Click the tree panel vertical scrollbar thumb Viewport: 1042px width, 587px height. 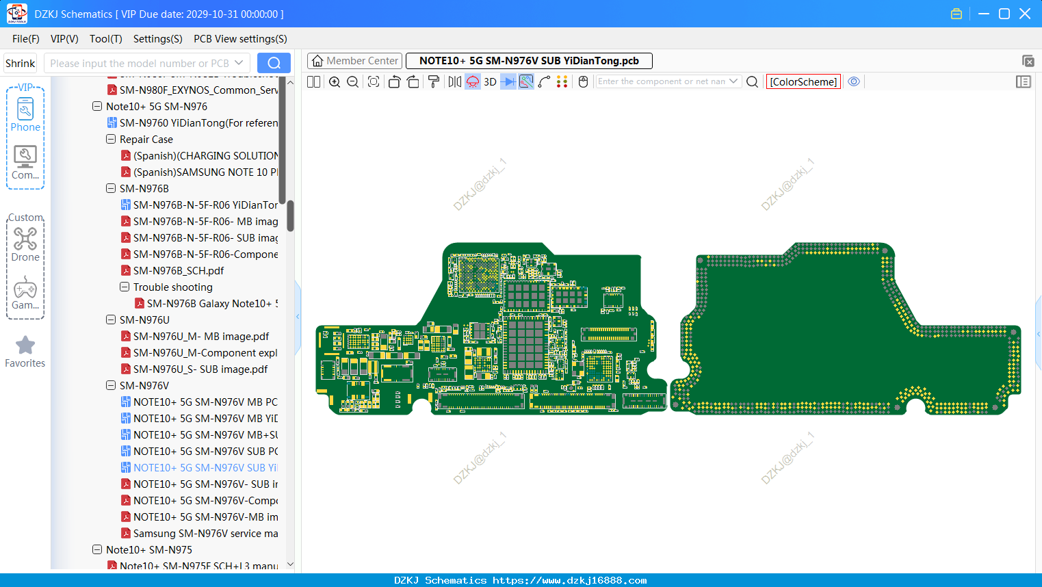290,216
